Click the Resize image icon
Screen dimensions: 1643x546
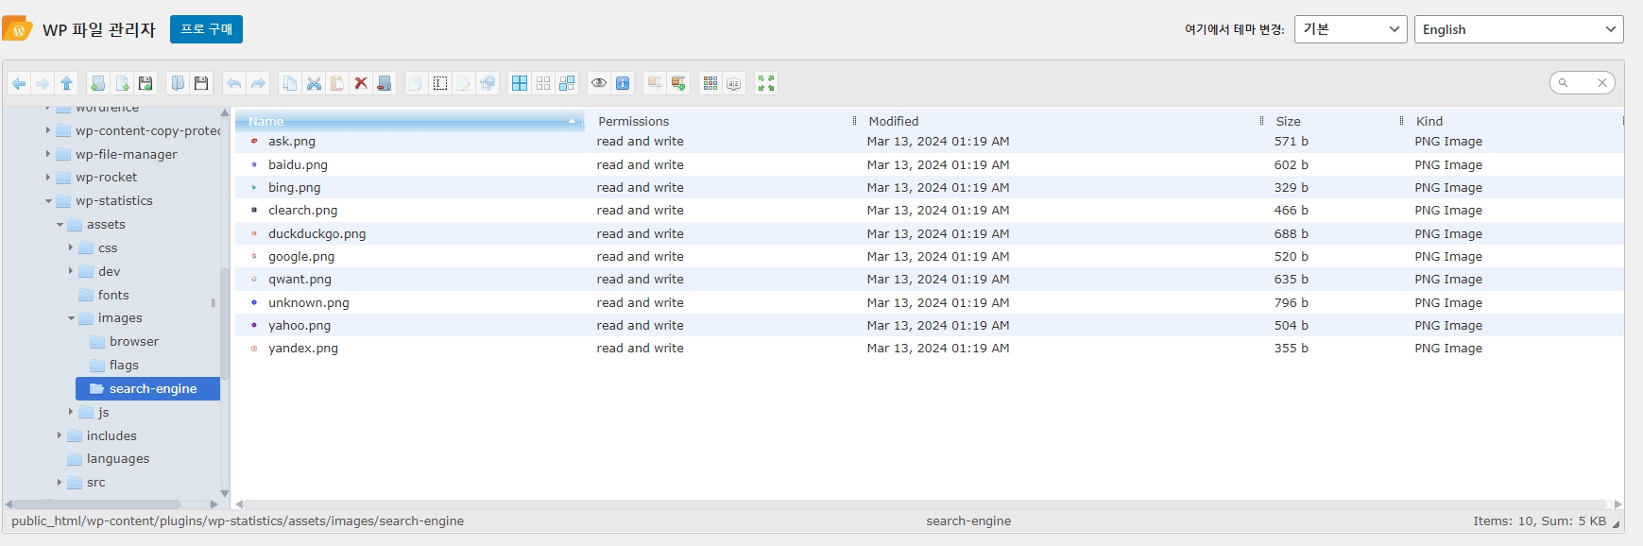[488, 83]
